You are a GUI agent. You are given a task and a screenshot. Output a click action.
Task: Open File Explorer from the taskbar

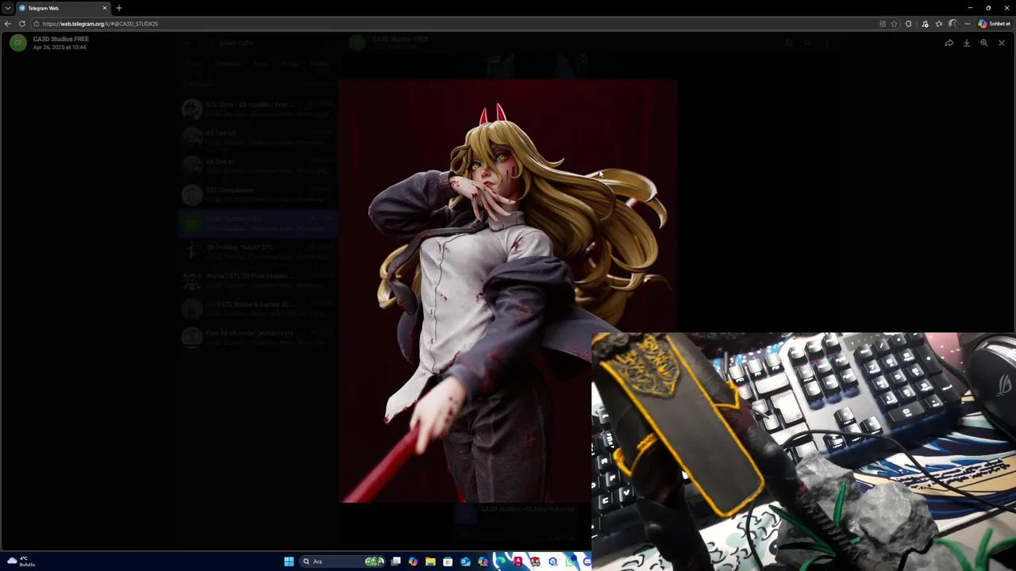pyautogui.click(x=430, y=561)
